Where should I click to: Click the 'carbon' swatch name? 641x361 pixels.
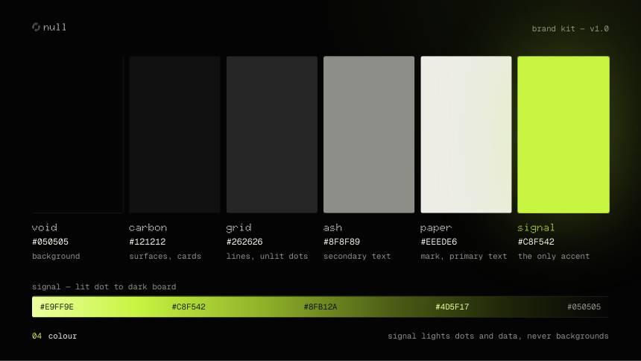click(x=148, y=227)
